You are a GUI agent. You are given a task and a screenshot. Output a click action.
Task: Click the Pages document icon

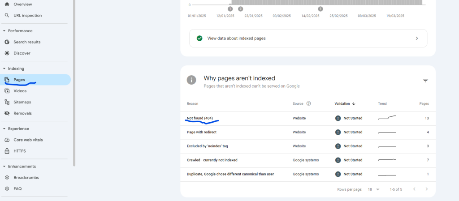point(7,80)
